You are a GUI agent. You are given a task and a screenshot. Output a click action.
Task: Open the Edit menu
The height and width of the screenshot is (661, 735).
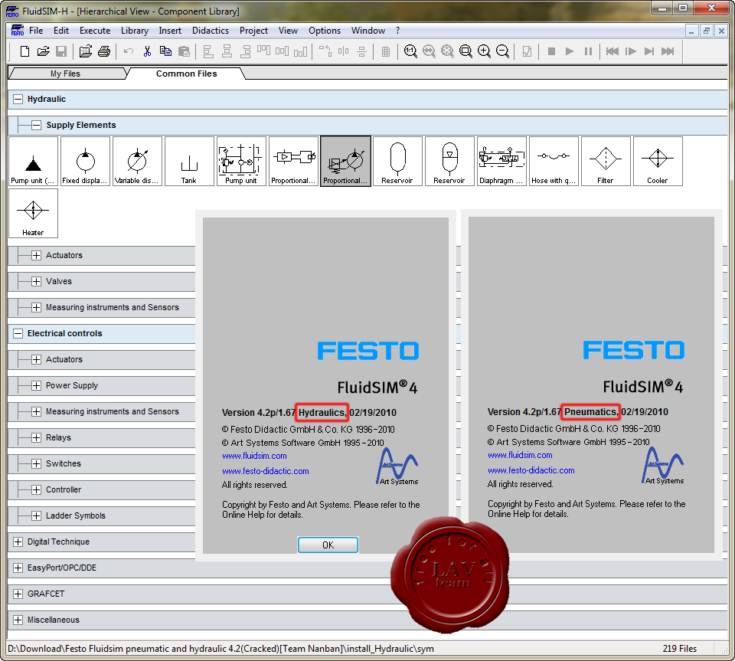(x=61, y=31)
